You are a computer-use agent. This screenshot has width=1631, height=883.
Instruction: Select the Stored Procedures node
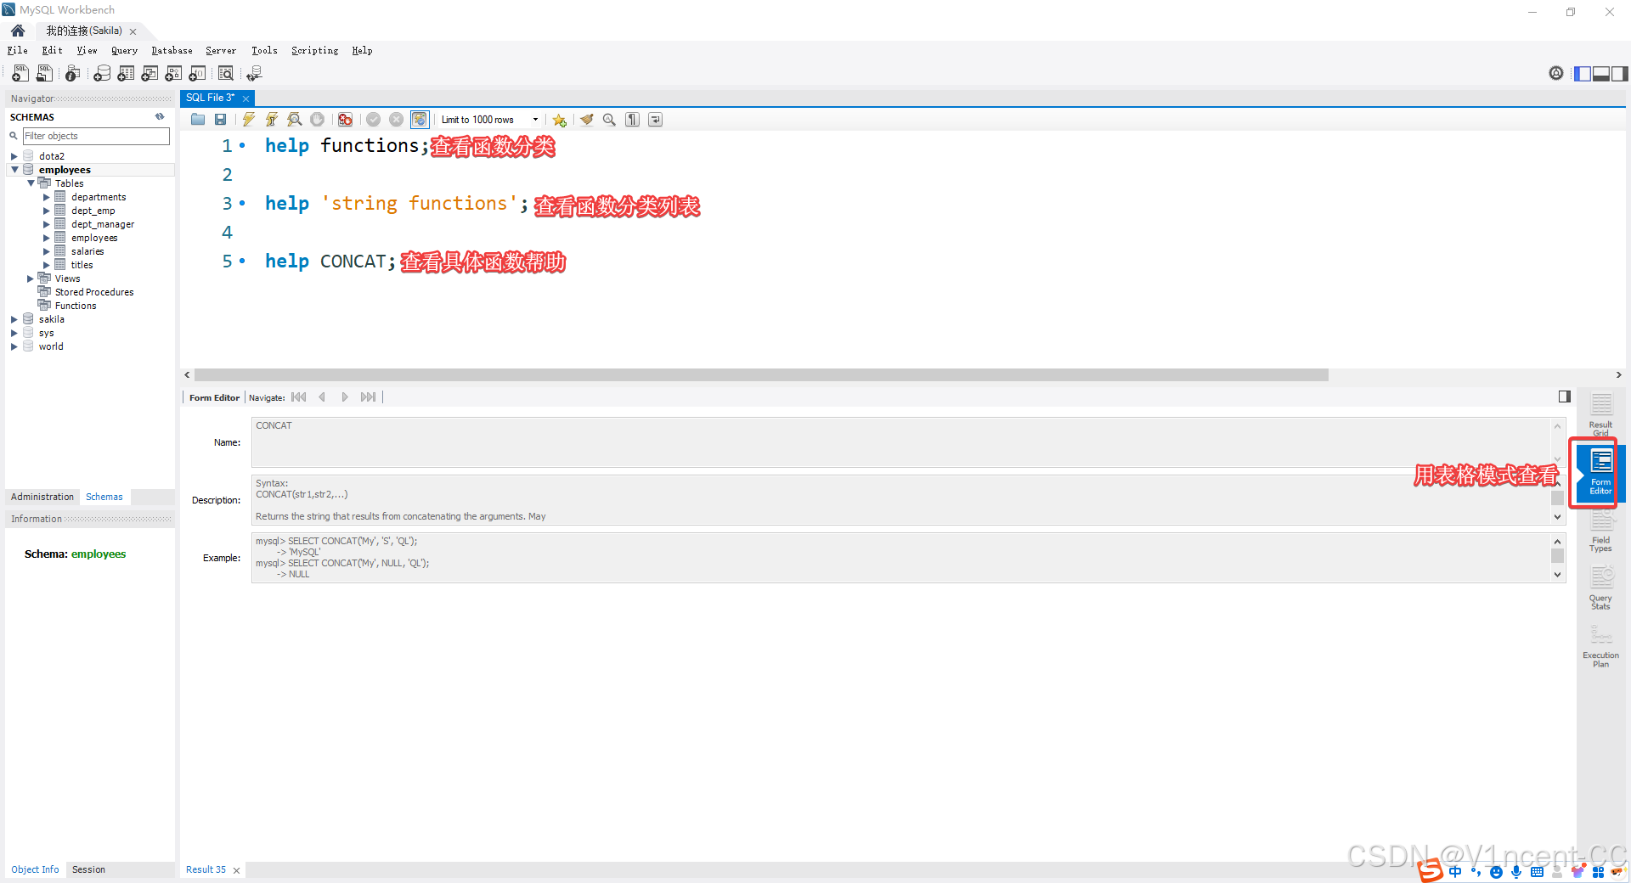click(x=94, y=292)
